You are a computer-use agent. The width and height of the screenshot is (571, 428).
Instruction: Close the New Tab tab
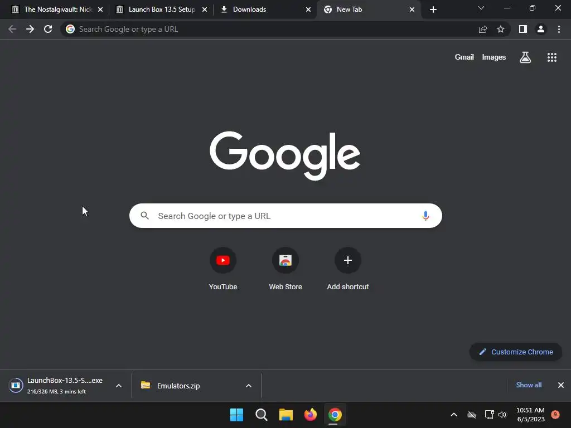[x=412, y=9]
